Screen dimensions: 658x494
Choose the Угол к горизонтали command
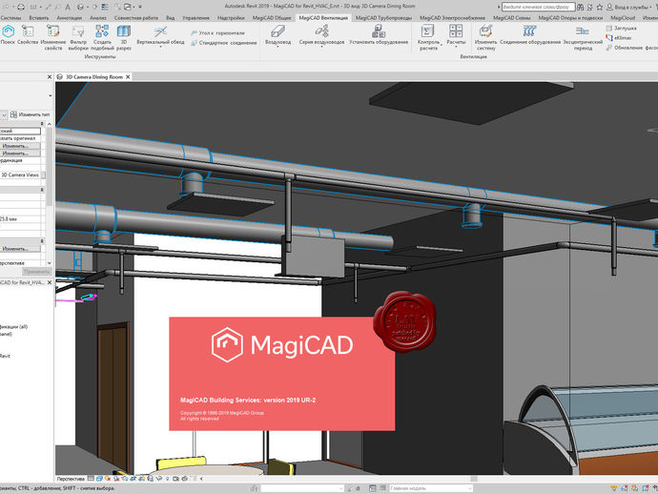pyautogui.click(x=217, y=32)
